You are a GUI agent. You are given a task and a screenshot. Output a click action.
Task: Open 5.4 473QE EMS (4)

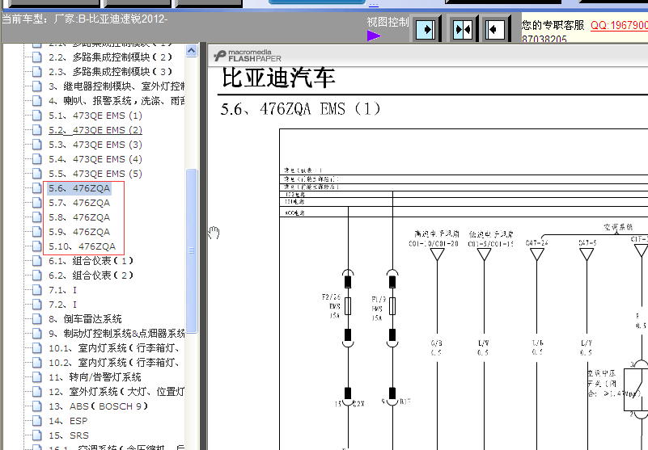click(x=95, y=159)
